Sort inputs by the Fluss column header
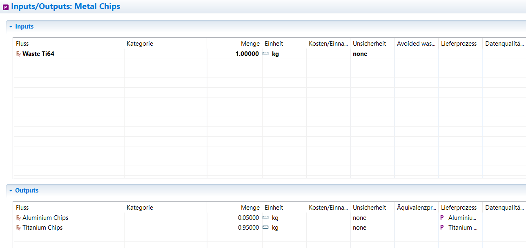Viewport: 526px width, 248px height. pyautogui.click(x=22, y=44)
